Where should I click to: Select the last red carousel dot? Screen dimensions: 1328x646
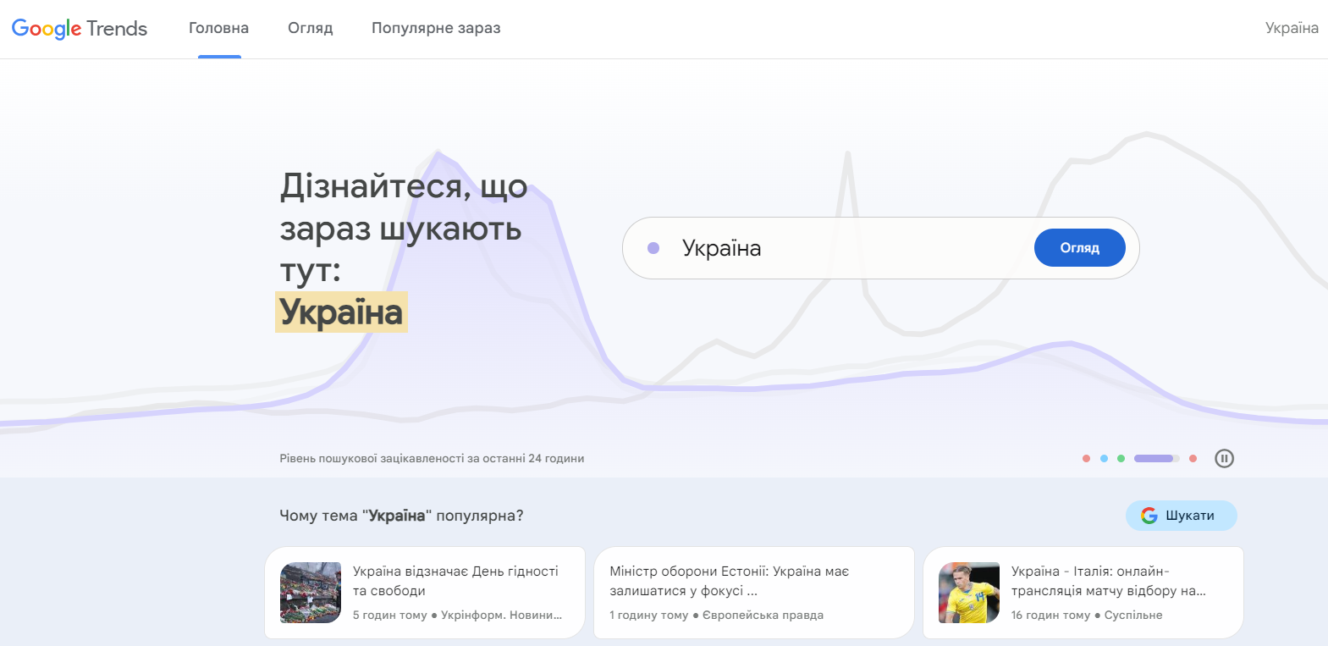[x=1193, y=458]
